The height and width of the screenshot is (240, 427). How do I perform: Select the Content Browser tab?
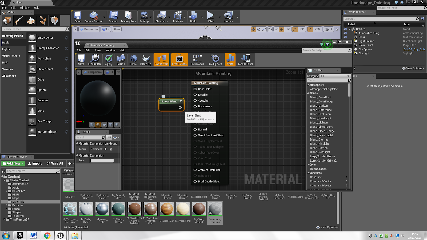tap(17, 157)
